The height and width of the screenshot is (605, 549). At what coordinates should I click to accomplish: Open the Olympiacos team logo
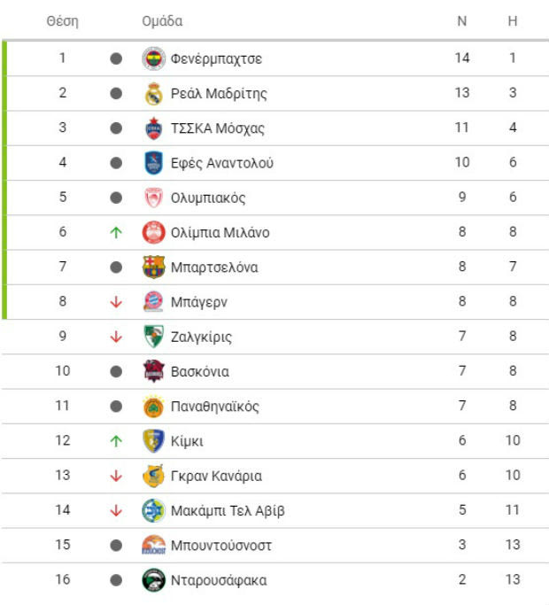153,198
